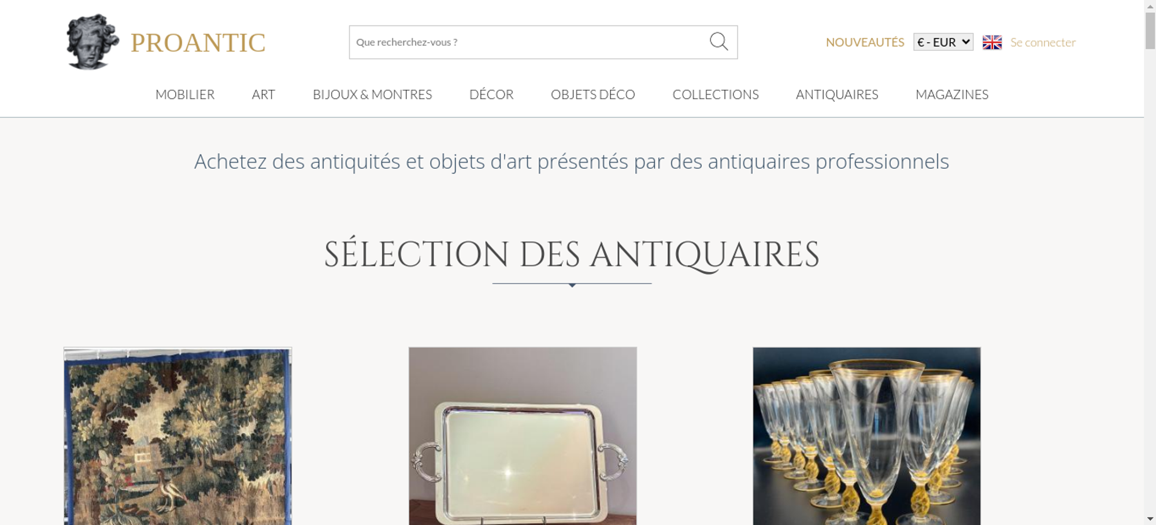Click the magnifying glass search icon
This screenshot has height=525, width=1156.
(718, 42)
